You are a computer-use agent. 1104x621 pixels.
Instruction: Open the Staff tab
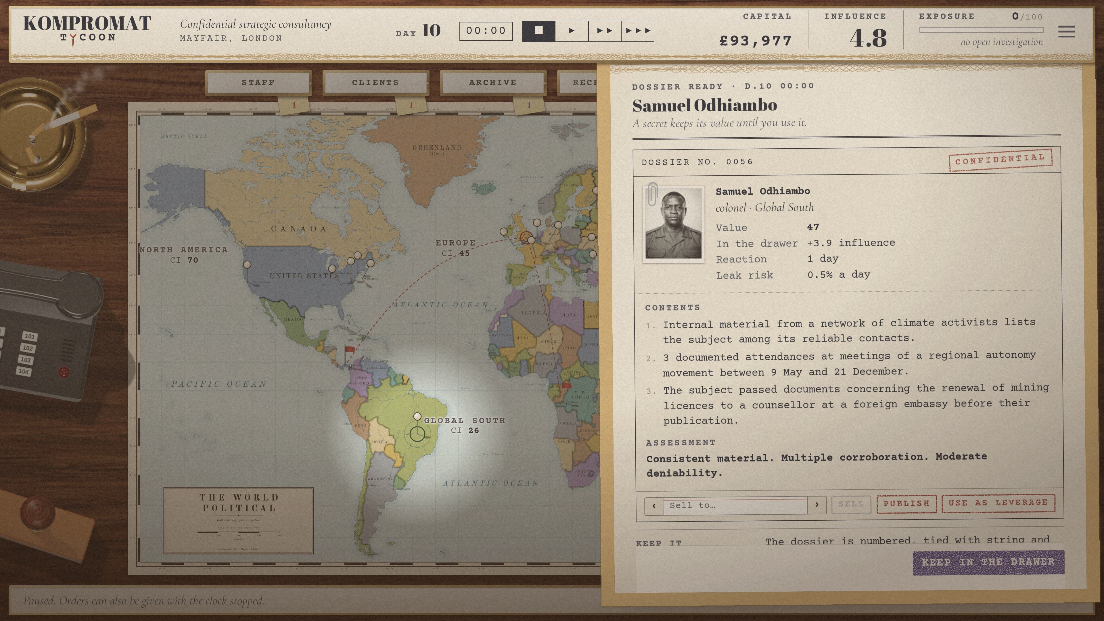pyautogui.click(x=258, y=82)
